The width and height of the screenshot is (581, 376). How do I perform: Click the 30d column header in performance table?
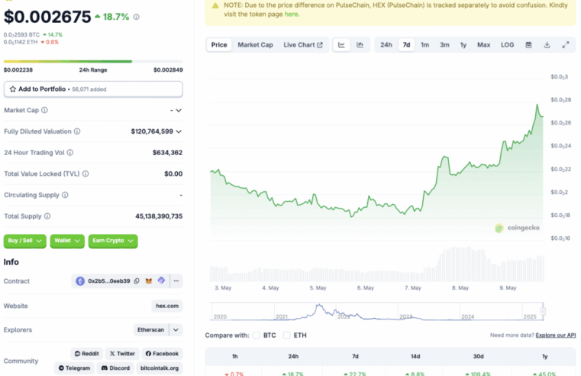(479, 356)
